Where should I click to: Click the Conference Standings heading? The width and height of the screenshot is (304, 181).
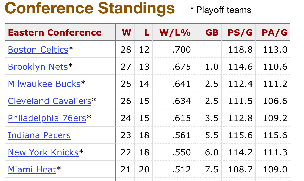[90, 8]
